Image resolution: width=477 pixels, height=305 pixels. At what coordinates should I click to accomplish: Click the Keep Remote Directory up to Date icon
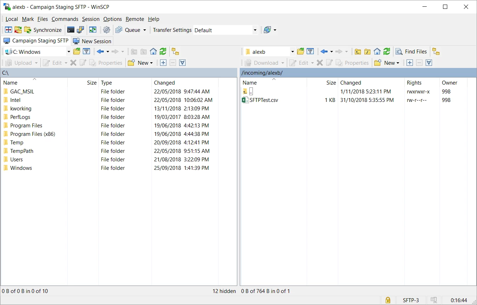coord(93,30)
